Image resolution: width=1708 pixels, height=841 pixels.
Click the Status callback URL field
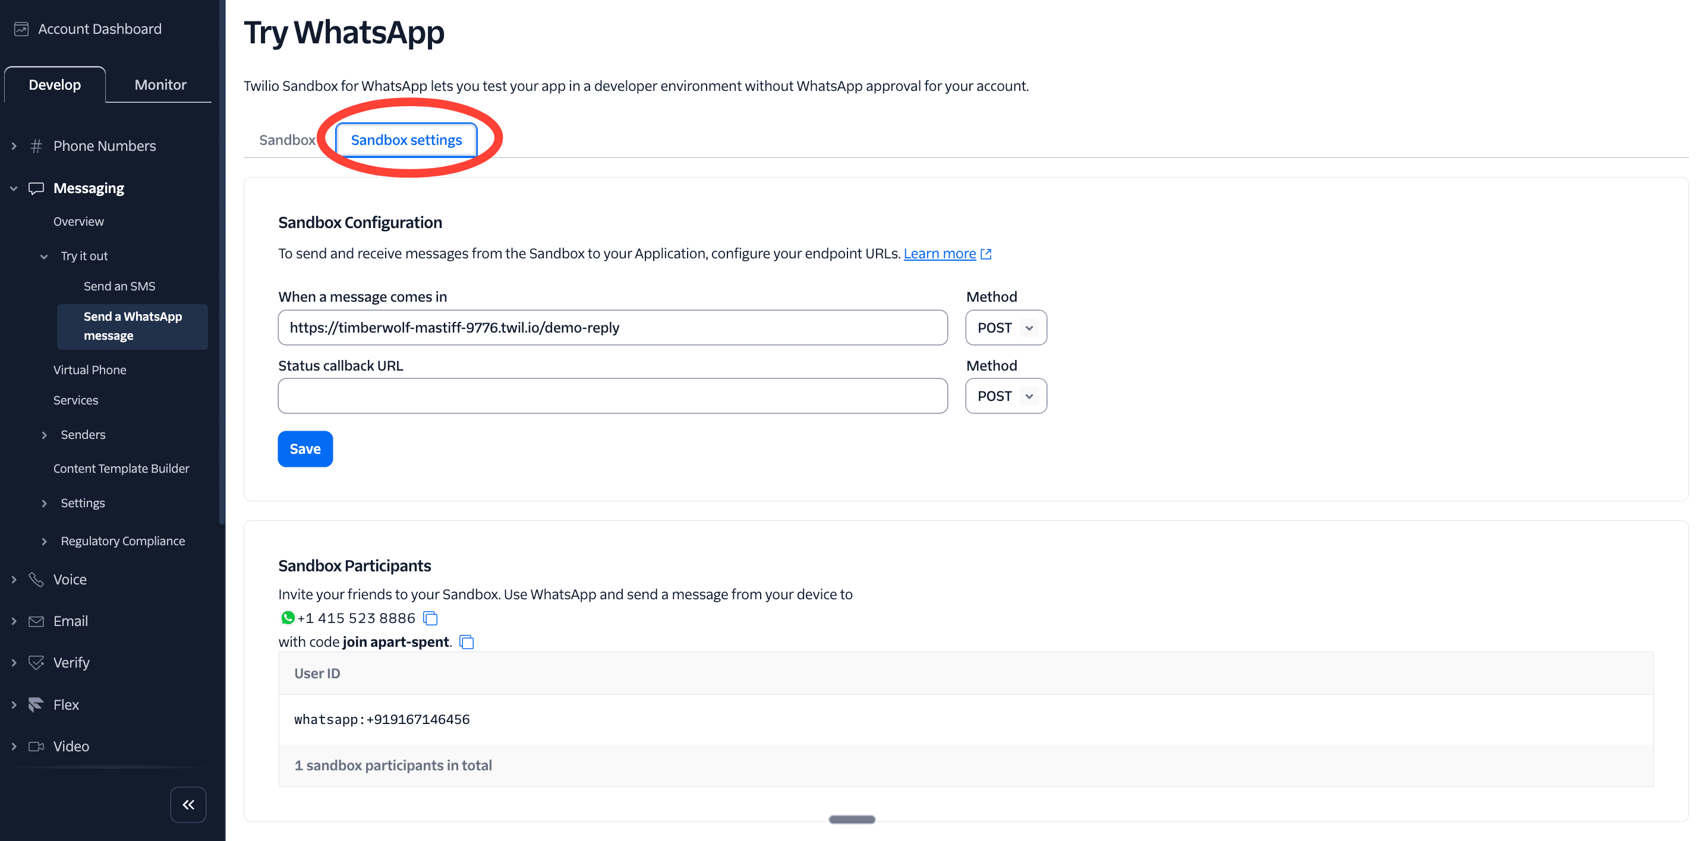pos(612,396)
